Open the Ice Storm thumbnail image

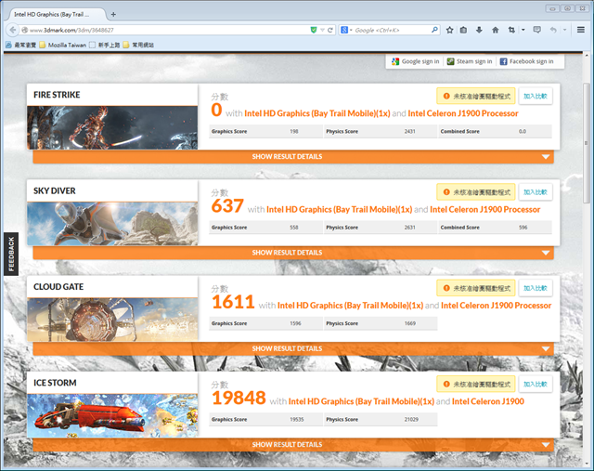(112, 415)
